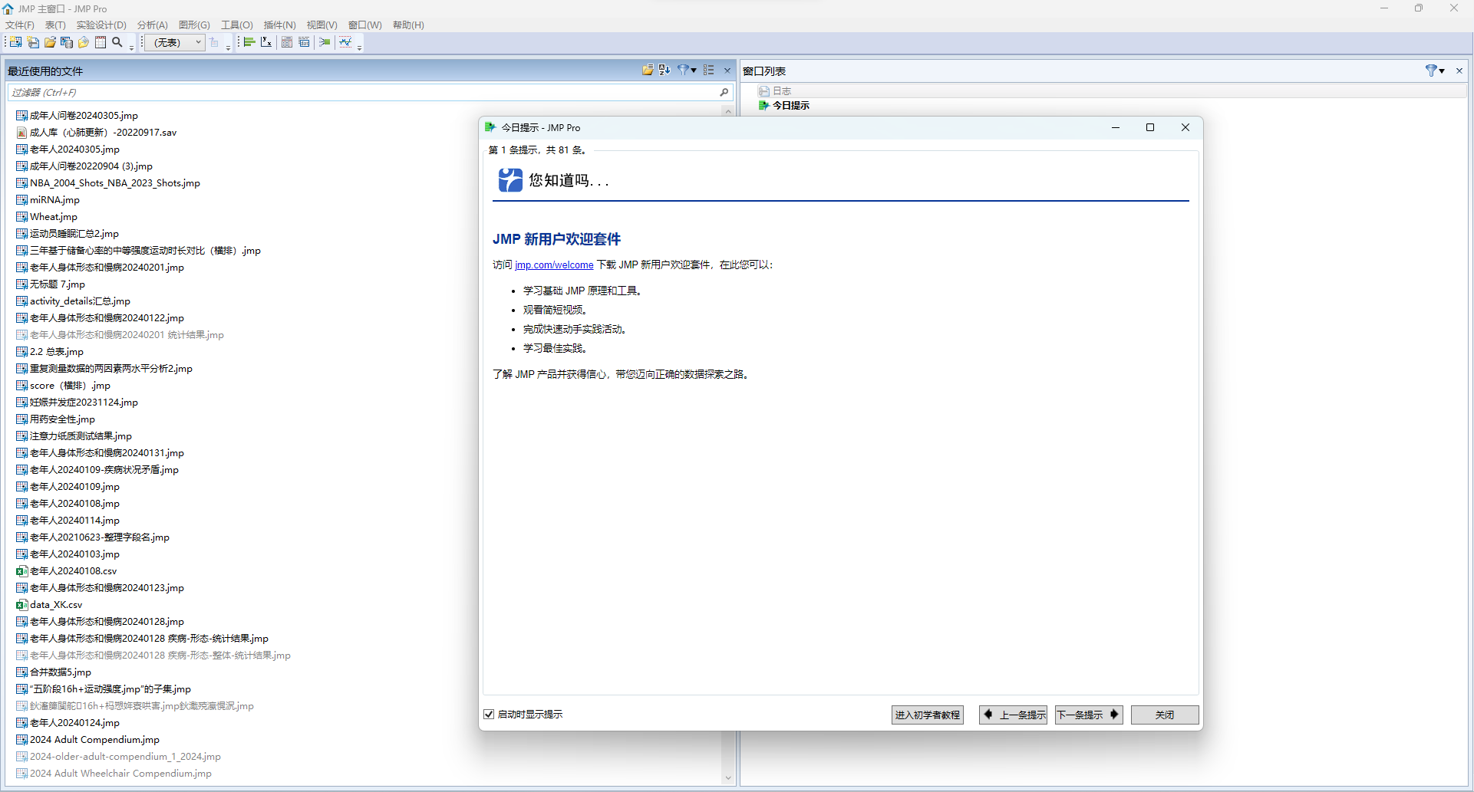This screenshot has height=792, width=1474.
Task: Uncheck the show tips at startup checkbox
Action: point(489,715)
